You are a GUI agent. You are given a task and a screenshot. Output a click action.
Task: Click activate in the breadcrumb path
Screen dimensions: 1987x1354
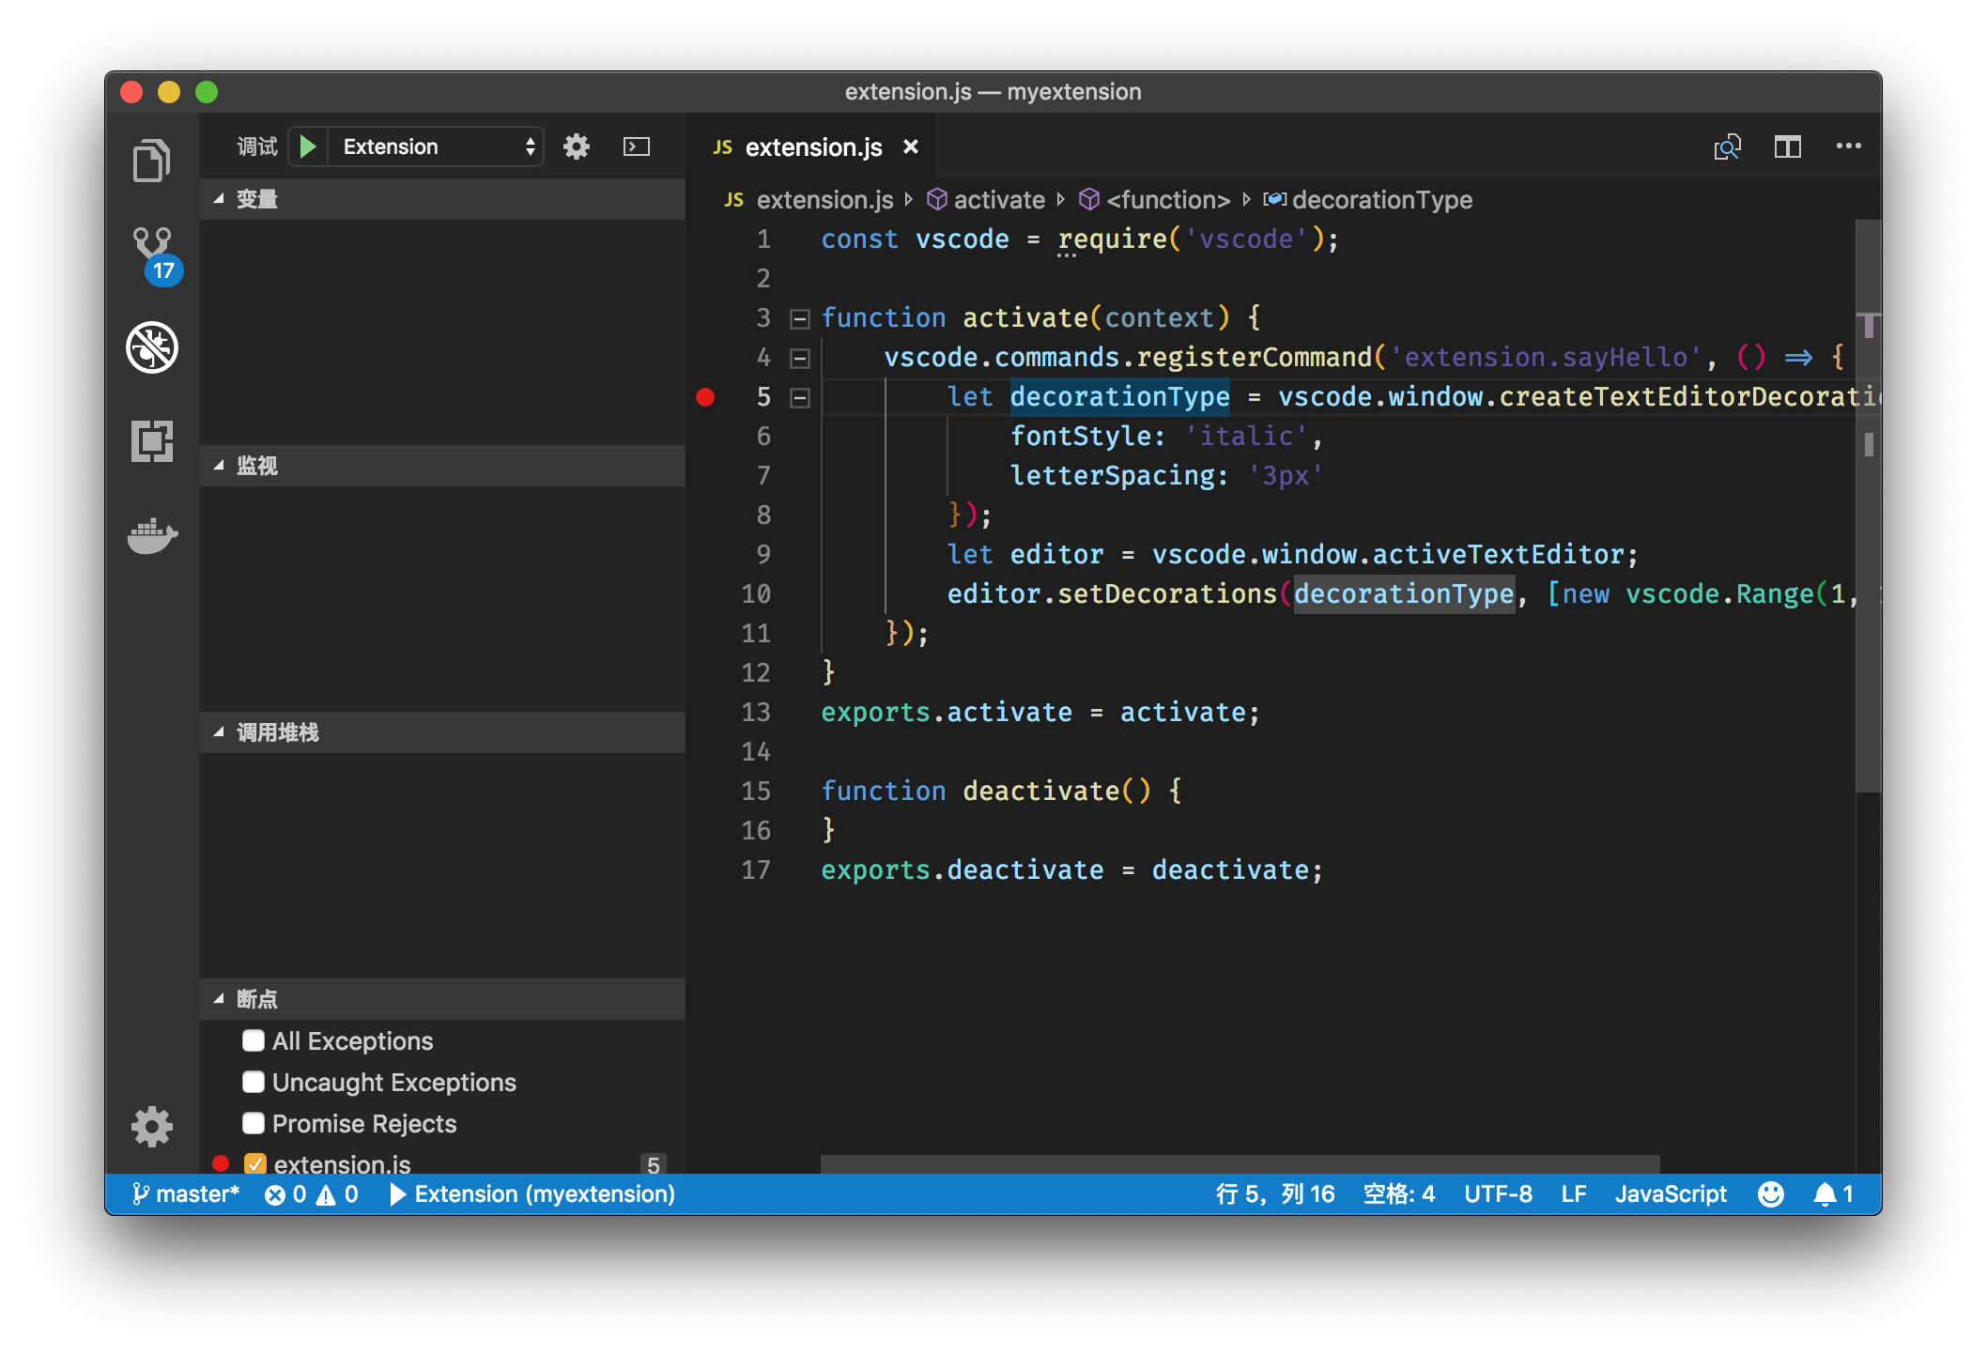pyautogui.click(x=998, y=200)
